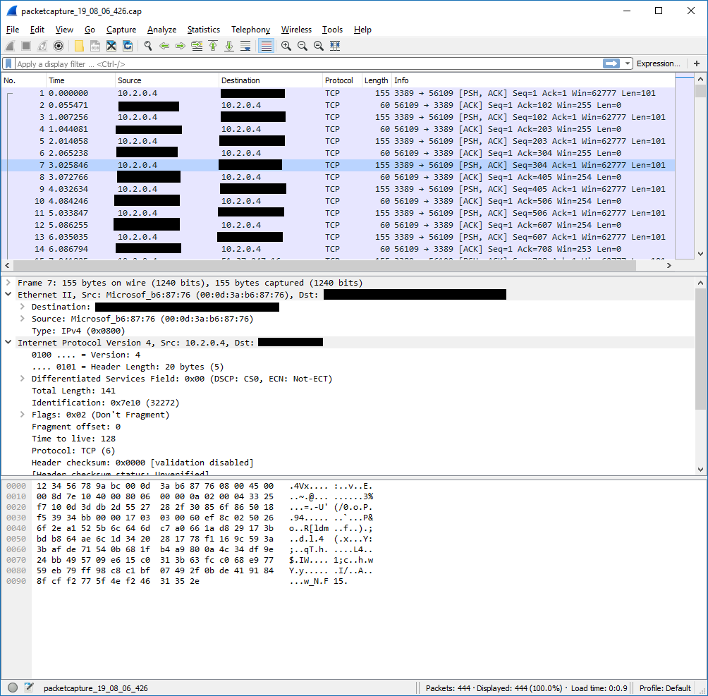Open the Telephony menu
The image size is (708, 696).
[x=250, y=30]
